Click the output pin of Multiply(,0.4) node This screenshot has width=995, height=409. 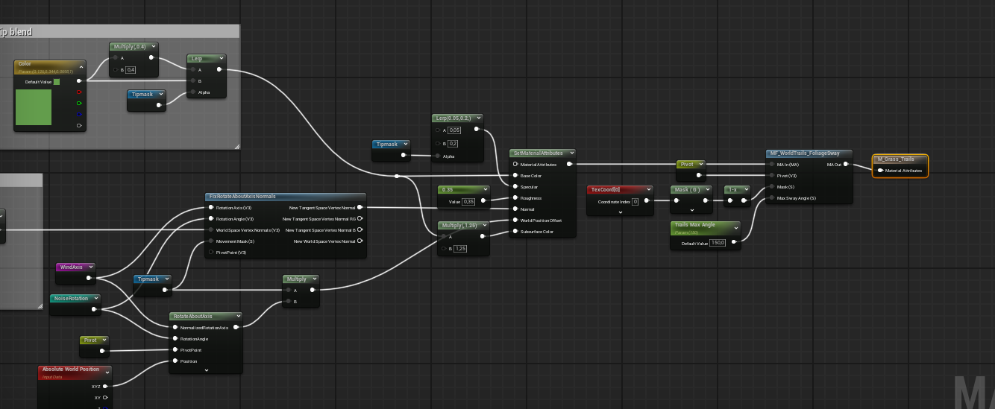(x=151, y=57)
